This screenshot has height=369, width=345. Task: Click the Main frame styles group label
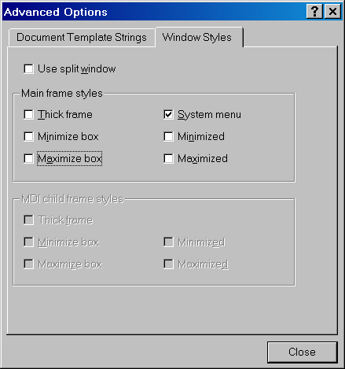click(x=62, y=94)
